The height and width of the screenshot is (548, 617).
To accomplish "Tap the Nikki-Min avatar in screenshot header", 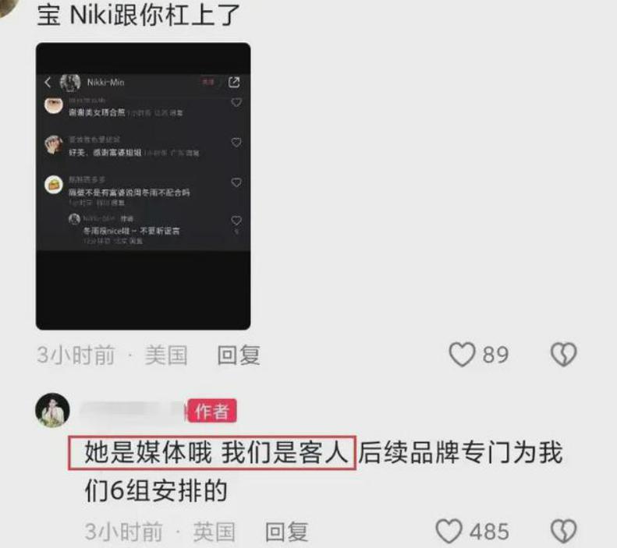I will click(x=70, y=82).
